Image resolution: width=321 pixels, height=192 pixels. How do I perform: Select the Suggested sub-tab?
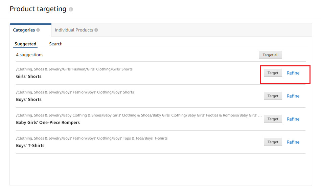(25, 44)
